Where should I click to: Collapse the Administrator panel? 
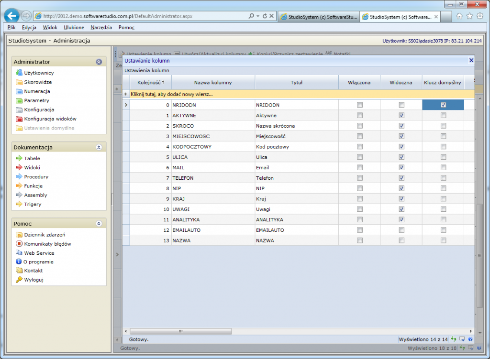99,62
